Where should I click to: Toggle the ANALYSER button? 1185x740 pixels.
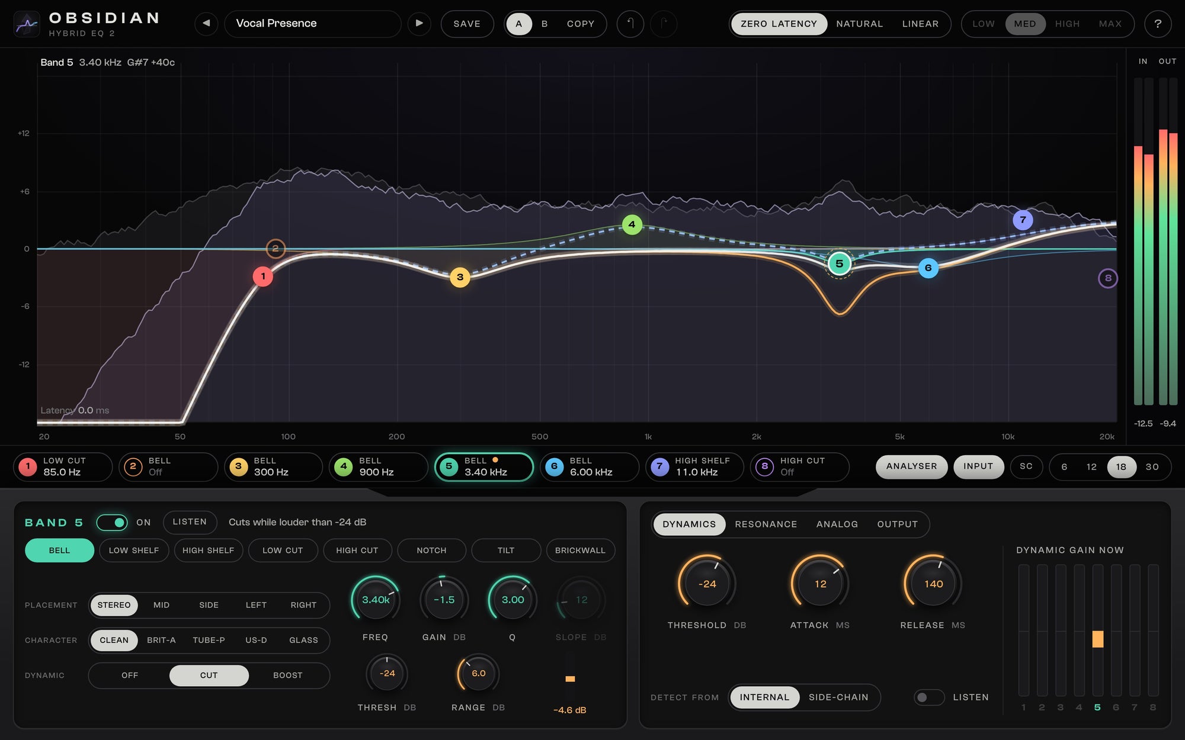[911, 466]
